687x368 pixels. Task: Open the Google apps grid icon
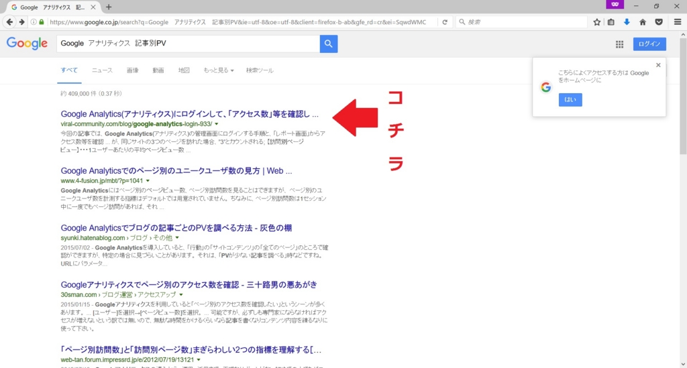click(x=619, y=44)
